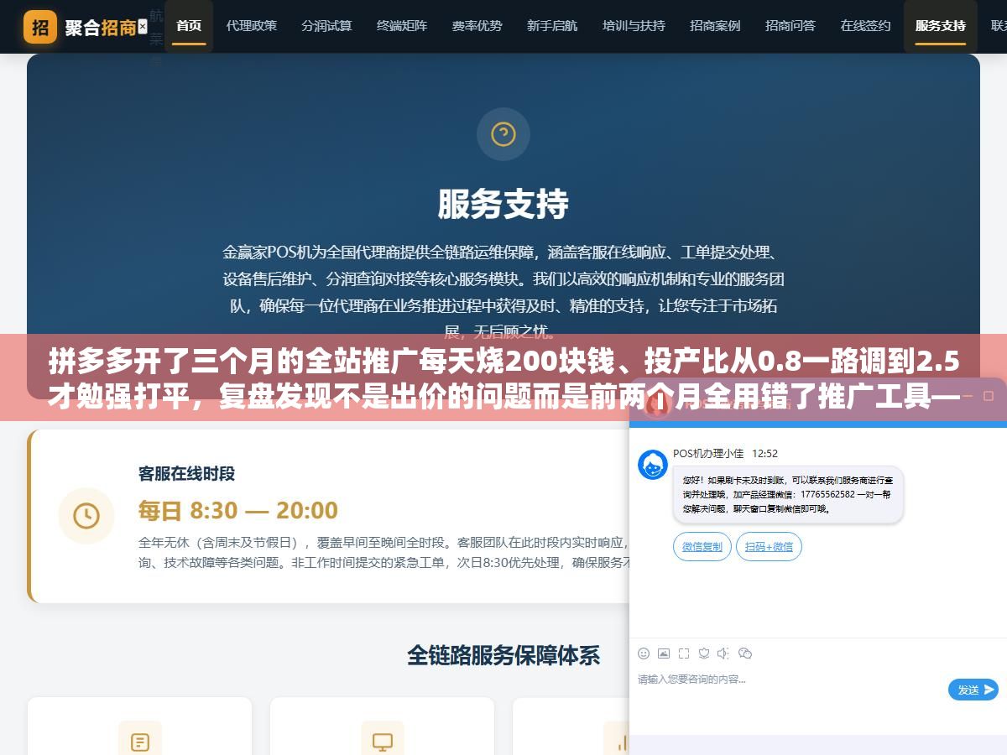Open 终端矩阵 in the navigation
This screenshot has width=1007, height=755.
click(x=402, y=26)
